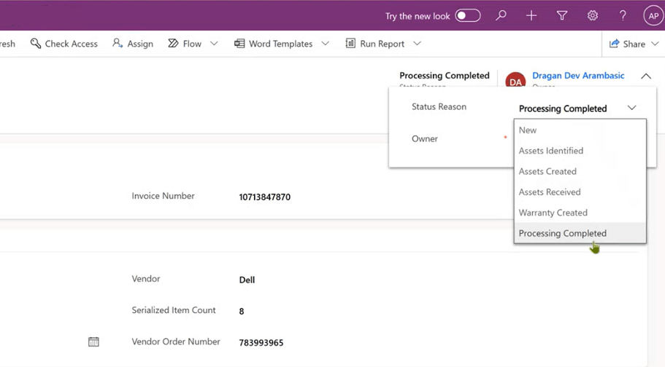Select Assets Identified from the list
The width and height of the screenshot is (665, 367).
point(551,151)
